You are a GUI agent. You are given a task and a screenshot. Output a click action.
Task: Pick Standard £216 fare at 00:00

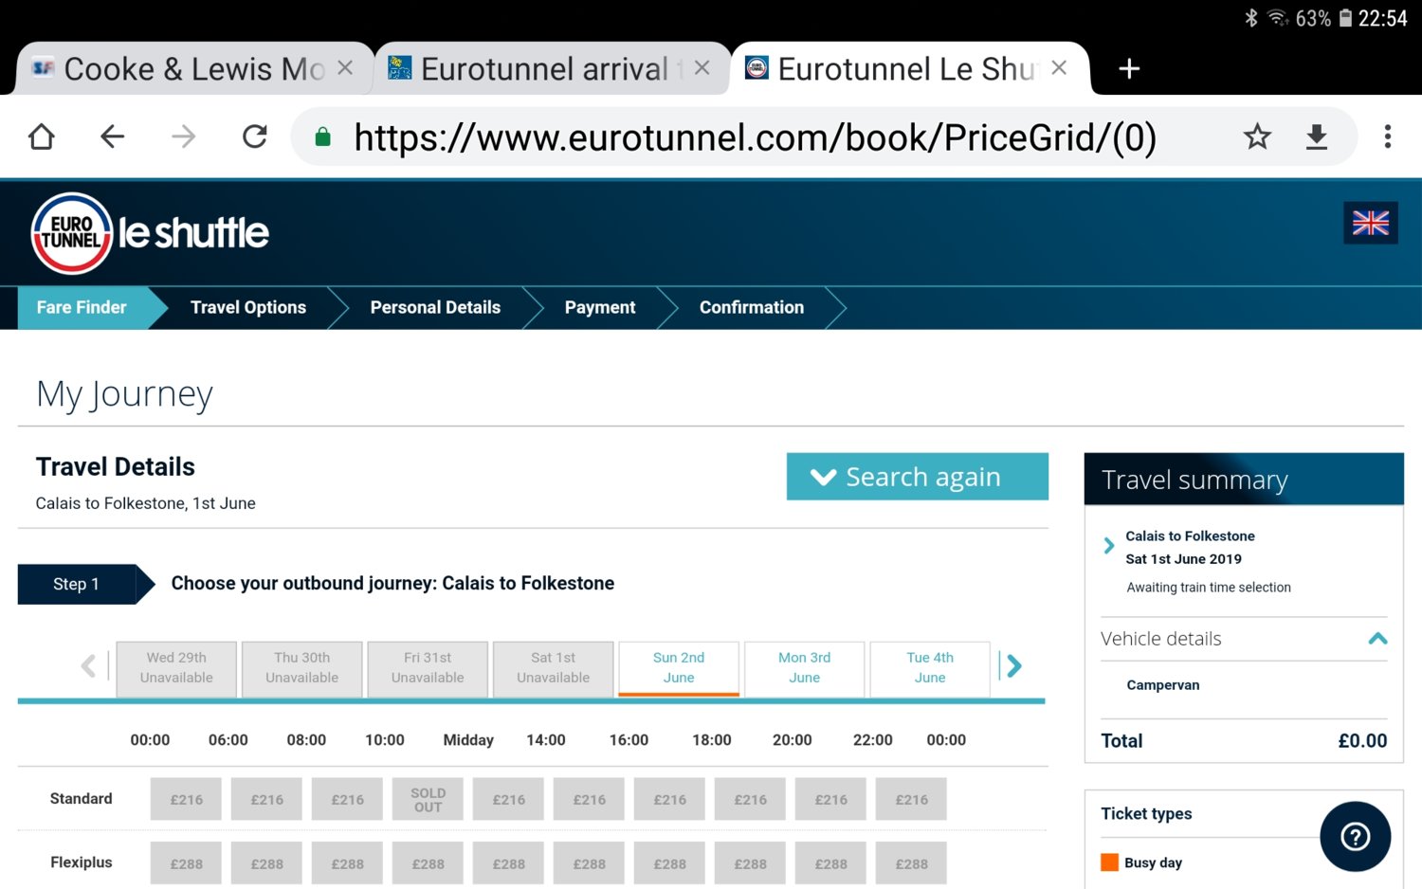(x=187, y=800)
